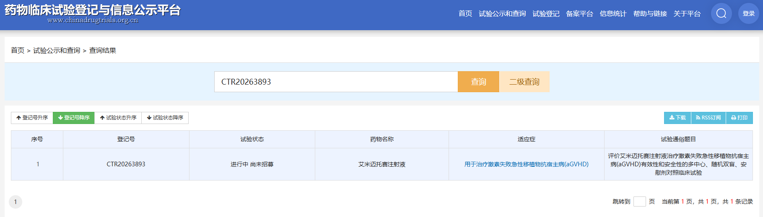Subscribe via the RSS订阅 button
This screenshot has height=217, width=763.
tap(708, 118)
